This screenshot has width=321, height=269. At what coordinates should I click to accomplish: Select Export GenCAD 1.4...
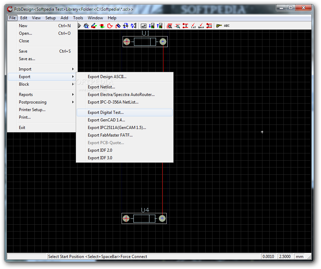pos(125,120)
